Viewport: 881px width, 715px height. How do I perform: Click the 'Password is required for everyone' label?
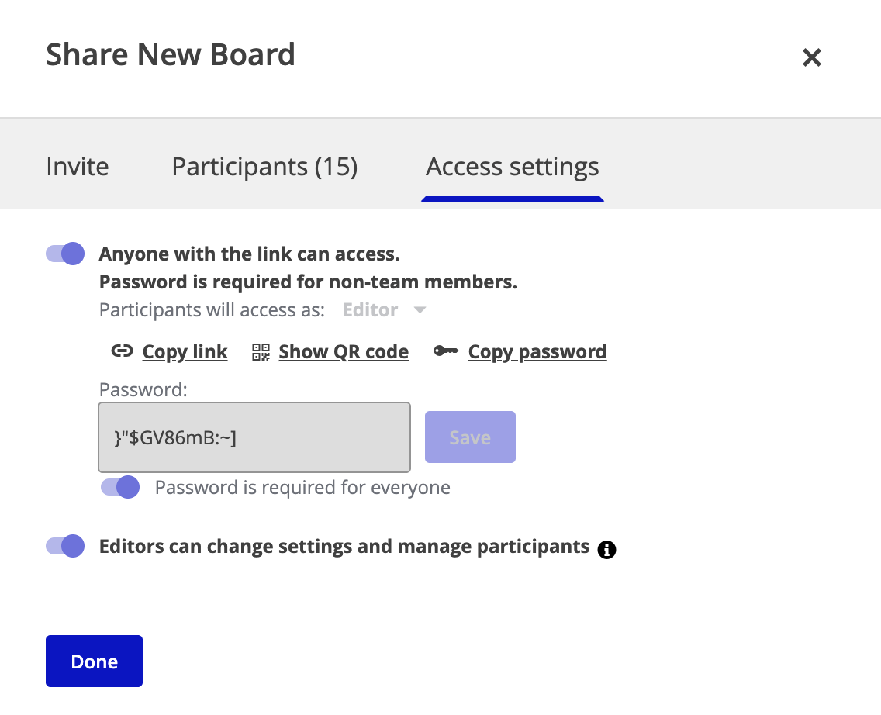coord(302,487)
